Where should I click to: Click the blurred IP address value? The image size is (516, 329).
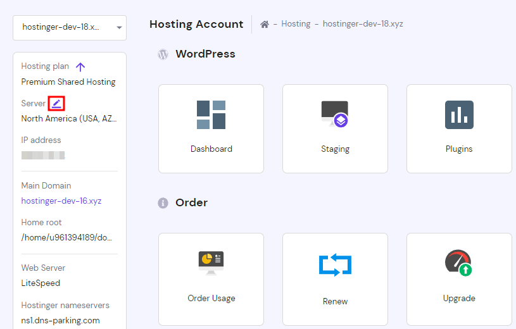(43, 155)
